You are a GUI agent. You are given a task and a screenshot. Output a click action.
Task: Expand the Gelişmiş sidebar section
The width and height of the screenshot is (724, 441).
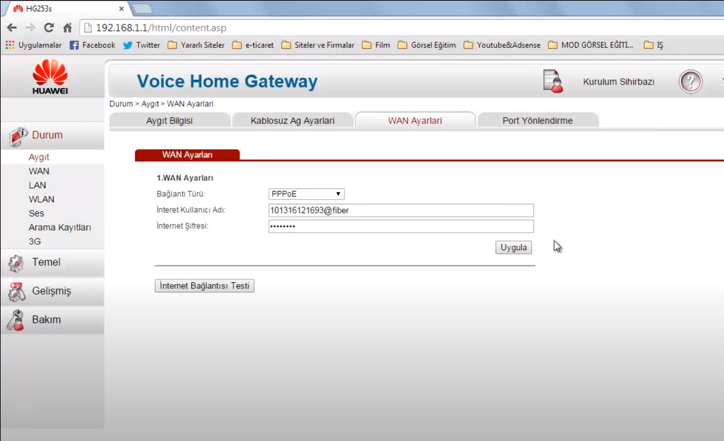pos(53,291)
